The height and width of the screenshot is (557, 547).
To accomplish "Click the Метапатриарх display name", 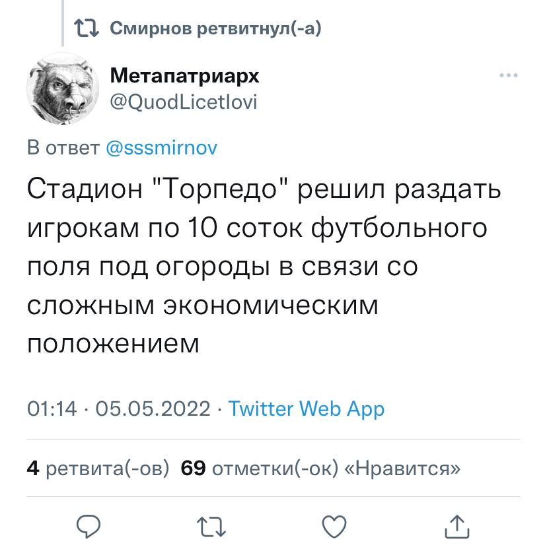I will click(x=184, y=76).
